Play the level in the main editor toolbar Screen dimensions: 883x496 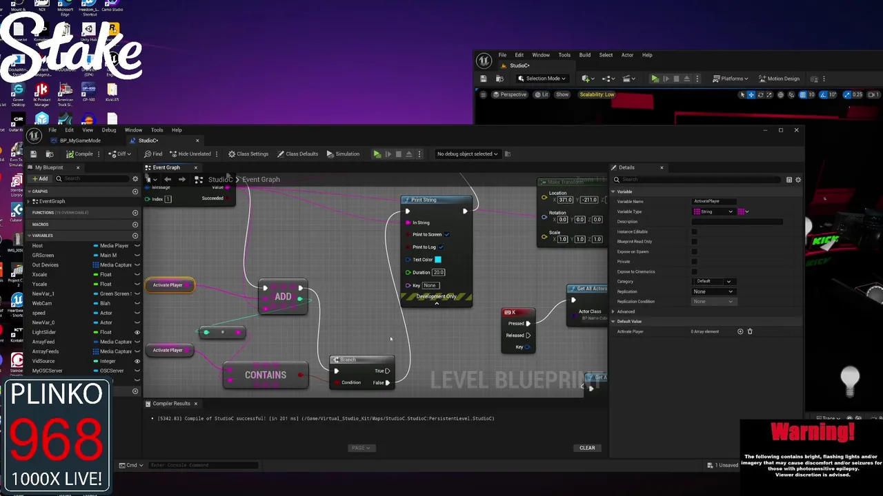click(x=655, y=79)
